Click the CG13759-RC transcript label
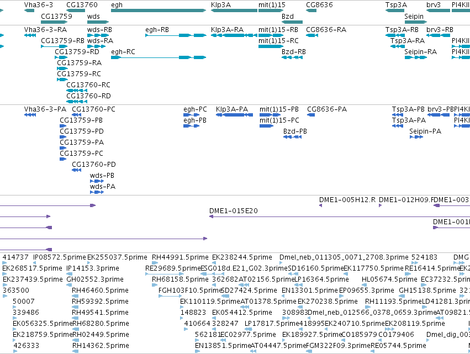The height and width of the screenshot is (354, 470). (79, 74)
